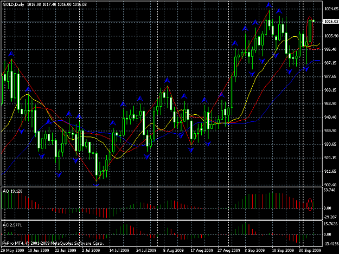Screen dimensions: 339x254
Task: Click the GOLD,Daily chart title
Action: (x=14, y=4)
